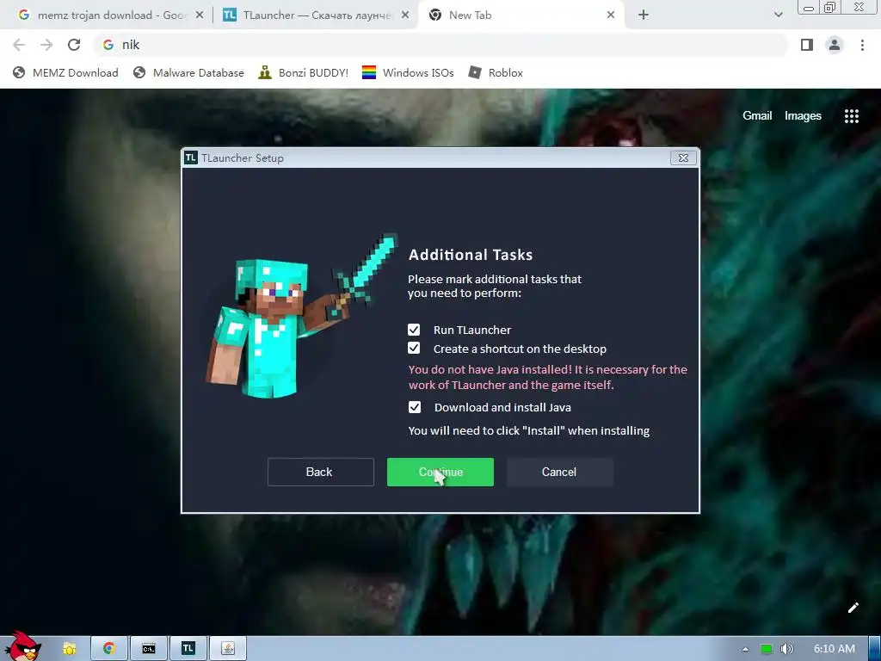
Task: Open the Roblox bookmark
Action: 496,72
